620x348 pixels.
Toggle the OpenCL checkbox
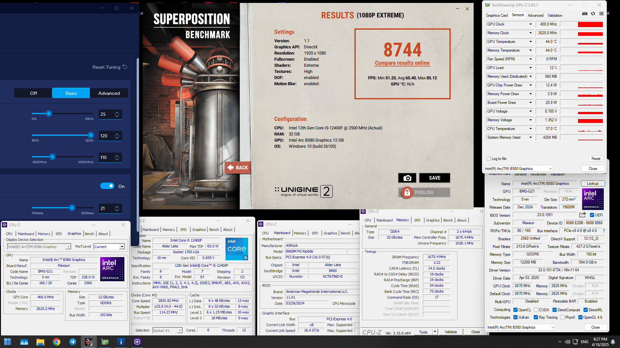click(x=516, y=310)
